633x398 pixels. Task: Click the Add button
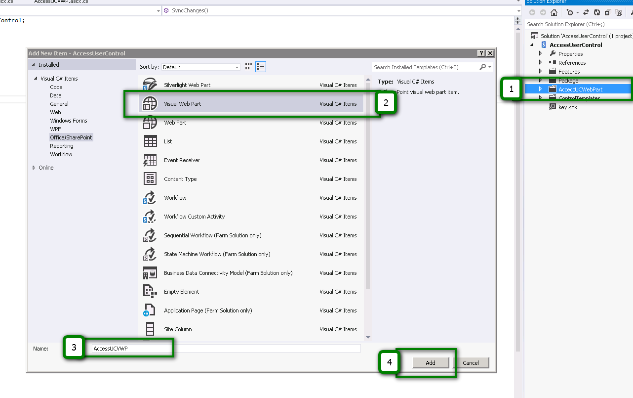coord(430,362)
